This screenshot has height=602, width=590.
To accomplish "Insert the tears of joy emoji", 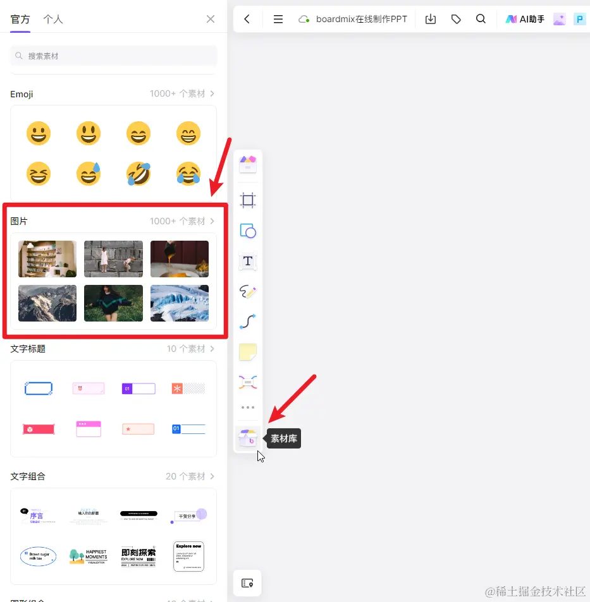I will (x=188, y=174).
